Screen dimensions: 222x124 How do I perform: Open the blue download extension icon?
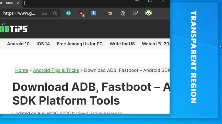point(94,13)
